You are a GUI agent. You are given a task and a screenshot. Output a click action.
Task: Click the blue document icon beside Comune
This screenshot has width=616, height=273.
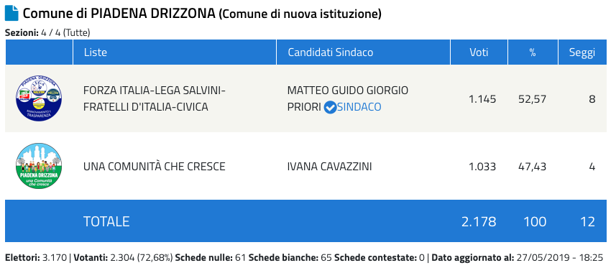(x=12, y=14)
